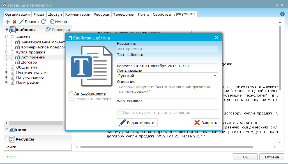
Task: Expand the По умолчанию node
Action: (7, 77)
